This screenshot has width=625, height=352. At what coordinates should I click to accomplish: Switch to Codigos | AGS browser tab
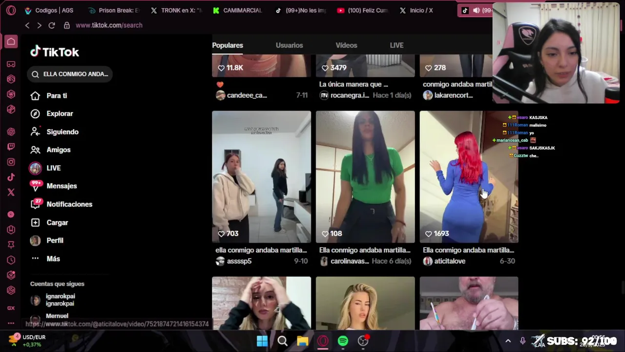click(49, 10)
